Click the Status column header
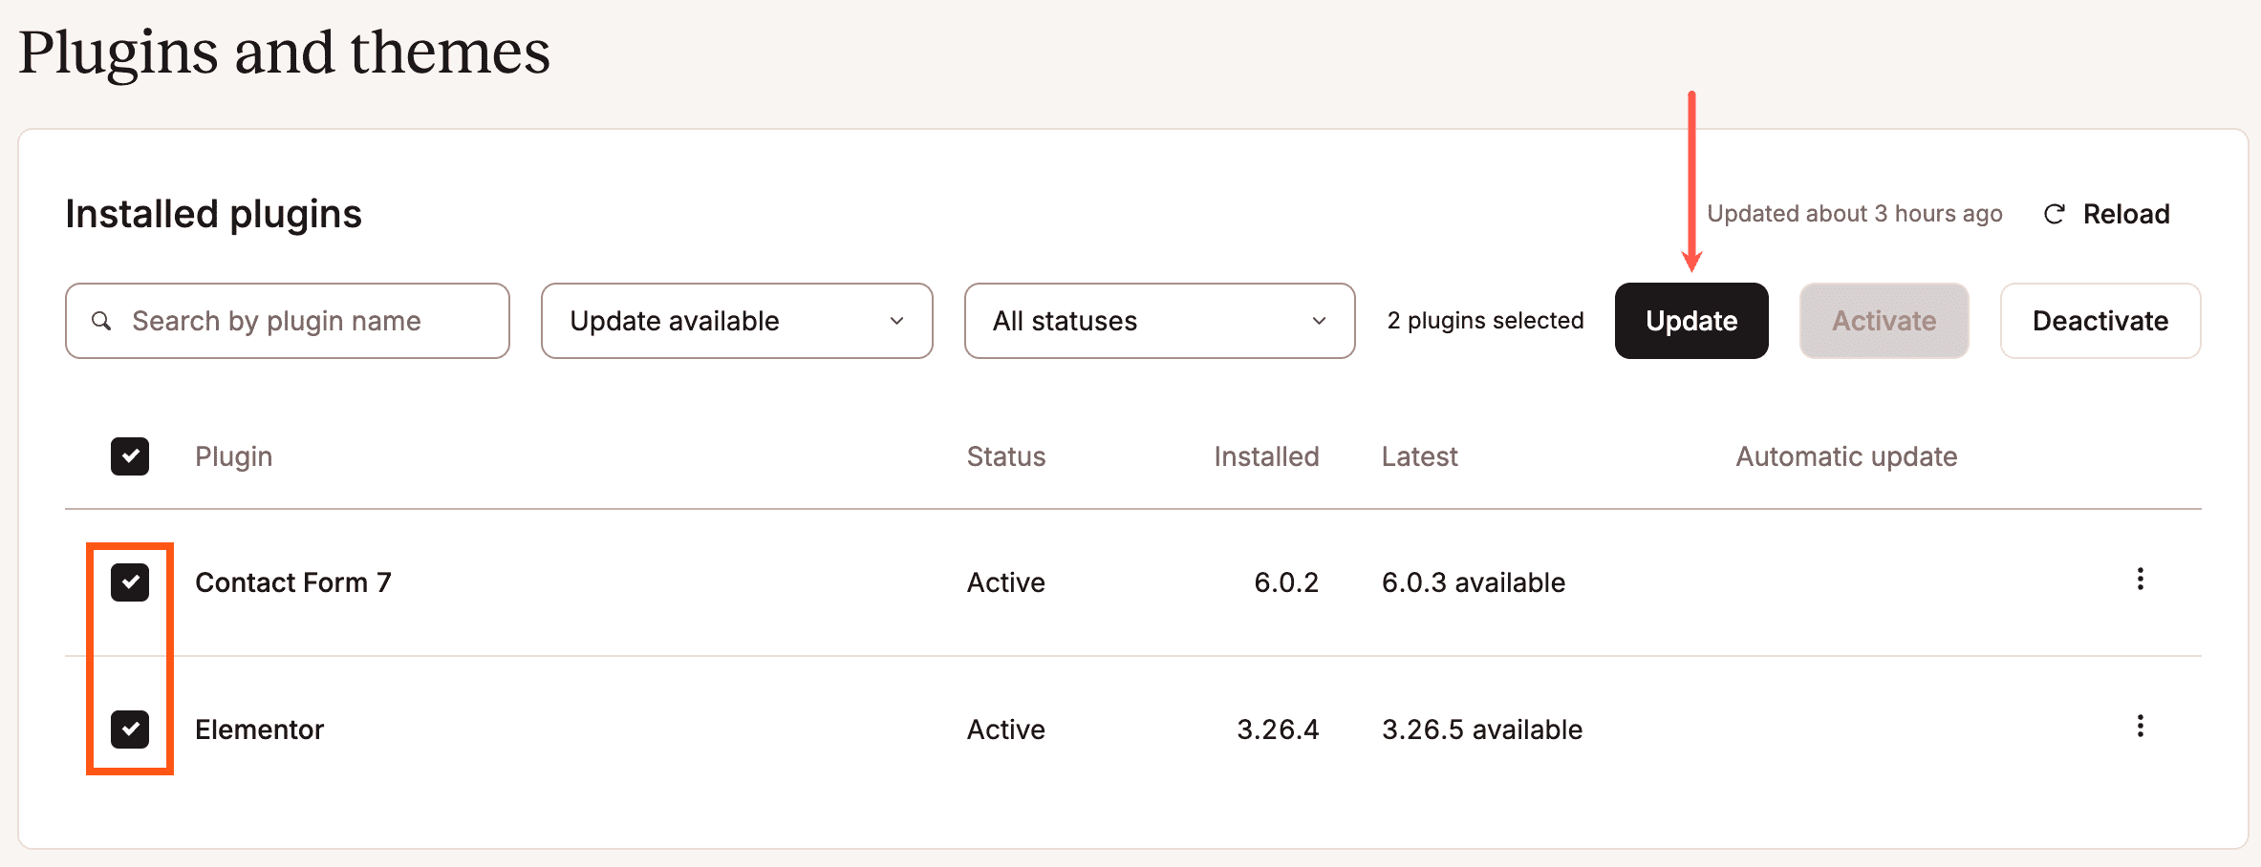The width and height of the screenshot is (2261, 867). 1006,456
